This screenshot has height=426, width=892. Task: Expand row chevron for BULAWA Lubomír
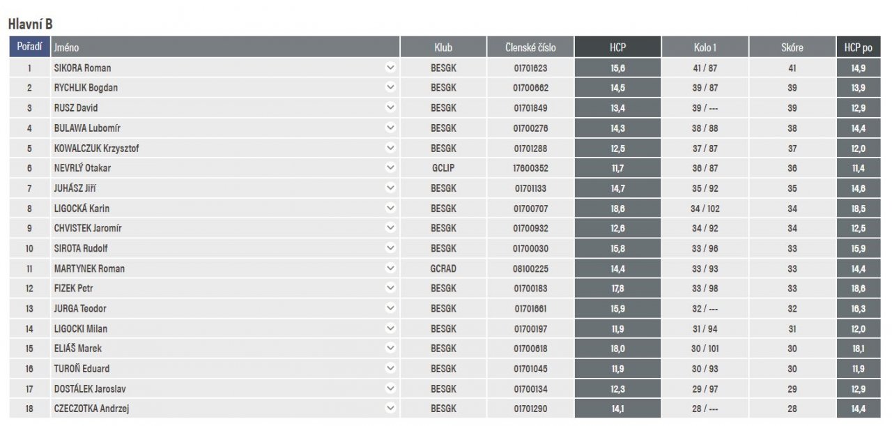(x=390, y=128)
